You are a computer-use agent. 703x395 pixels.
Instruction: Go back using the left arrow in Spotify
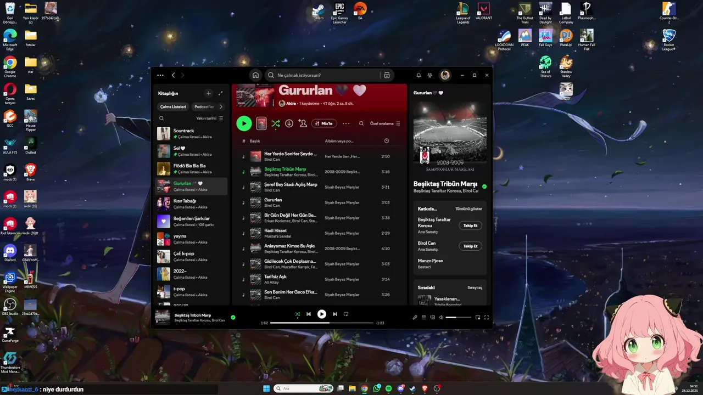tap(173, 75)
